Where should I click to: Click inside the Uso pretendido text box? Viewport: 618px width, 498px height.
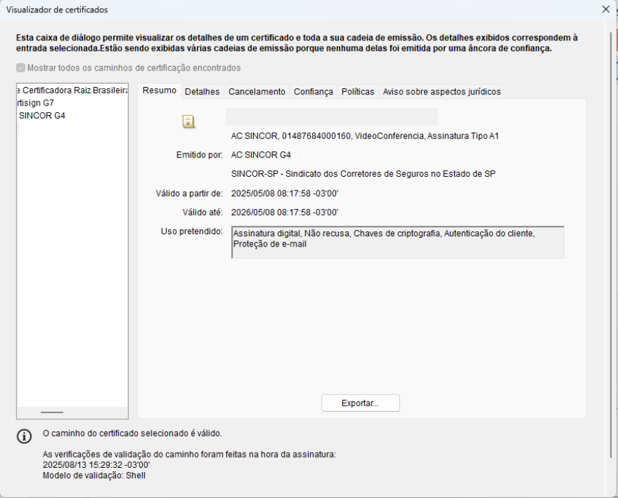pyautogui.click(x=398, y=242)
